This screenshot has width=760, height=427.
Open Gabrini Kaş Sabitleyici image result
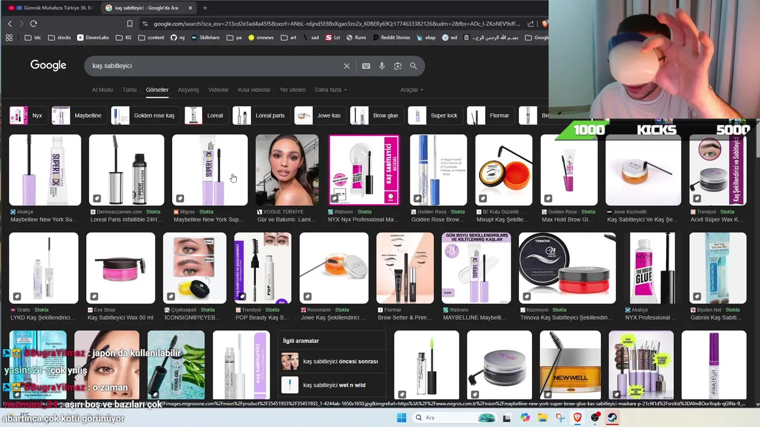click(x=718, y=268)
